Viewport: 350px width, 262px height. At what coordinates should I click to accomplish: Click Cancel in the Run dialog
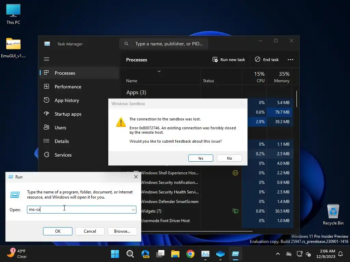[x=90, y=231]
